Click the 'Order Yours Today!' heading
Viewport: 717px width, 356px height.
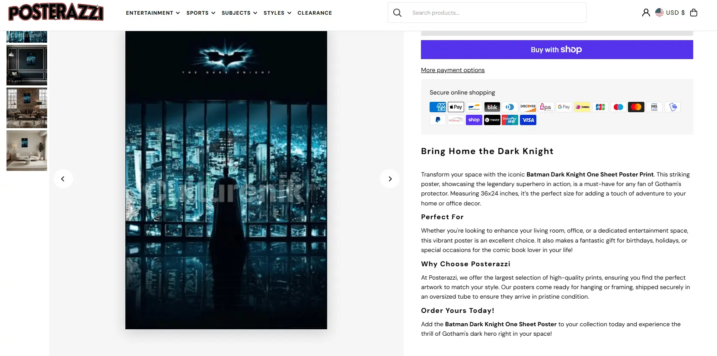click(458, 311)
